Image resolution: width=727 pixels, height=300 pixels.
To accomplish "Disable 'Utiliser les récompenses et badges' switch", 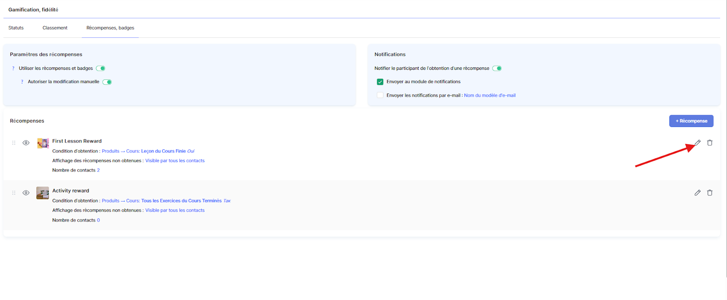I will point(101,69).
